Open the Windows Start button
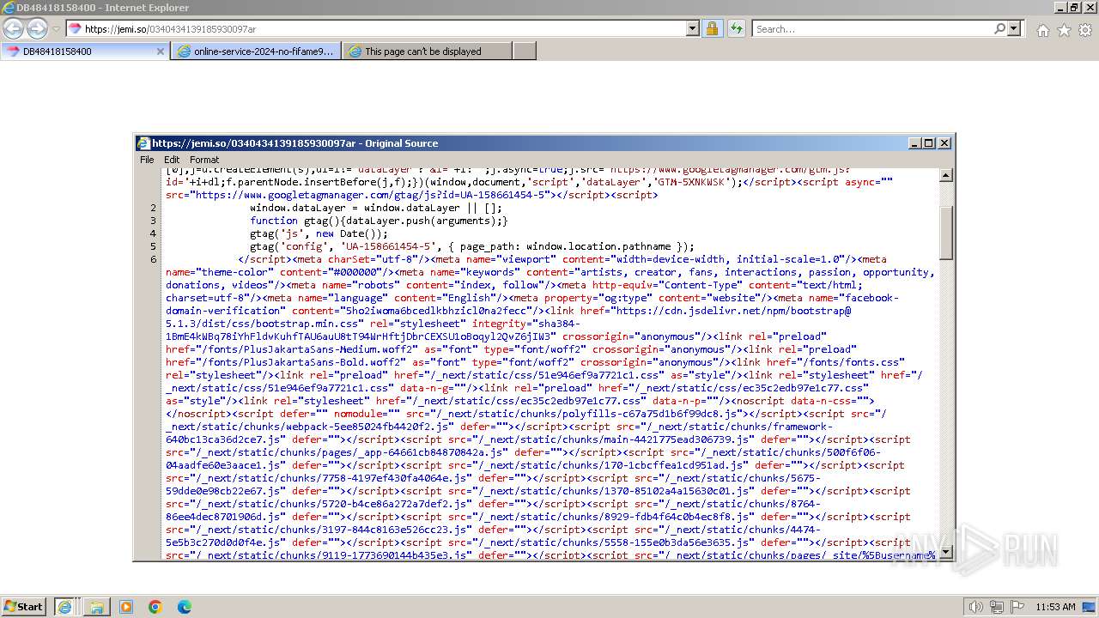Image resolution: width=1099 pixels, height=618 pixels. click(x=23, y=606)
